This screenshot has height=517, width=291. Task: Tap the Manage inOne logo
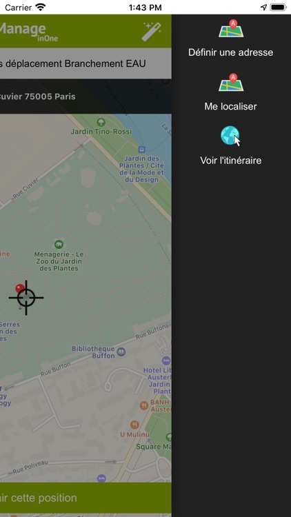[x=29, y=31]
